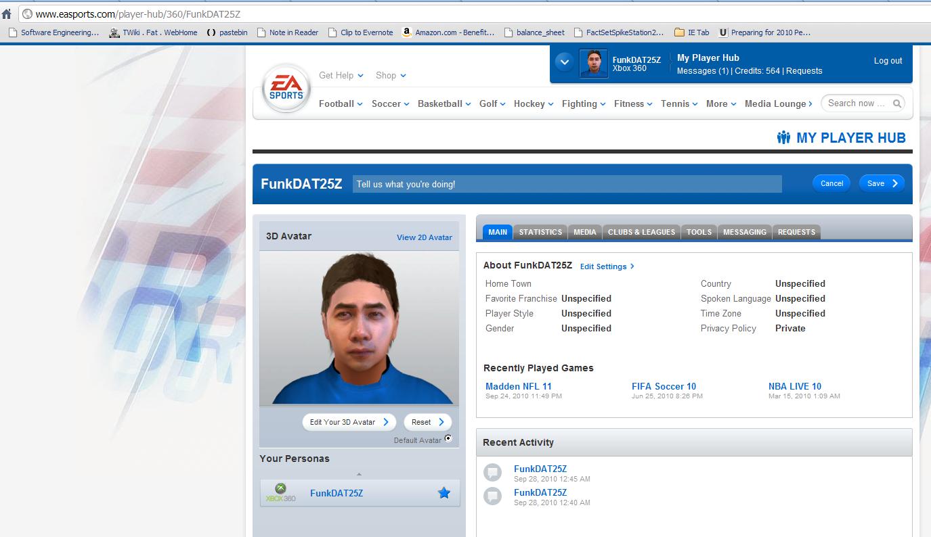Open the Get Help dropdown
This screenshot has height=537, width=931.
click(341, 75)
